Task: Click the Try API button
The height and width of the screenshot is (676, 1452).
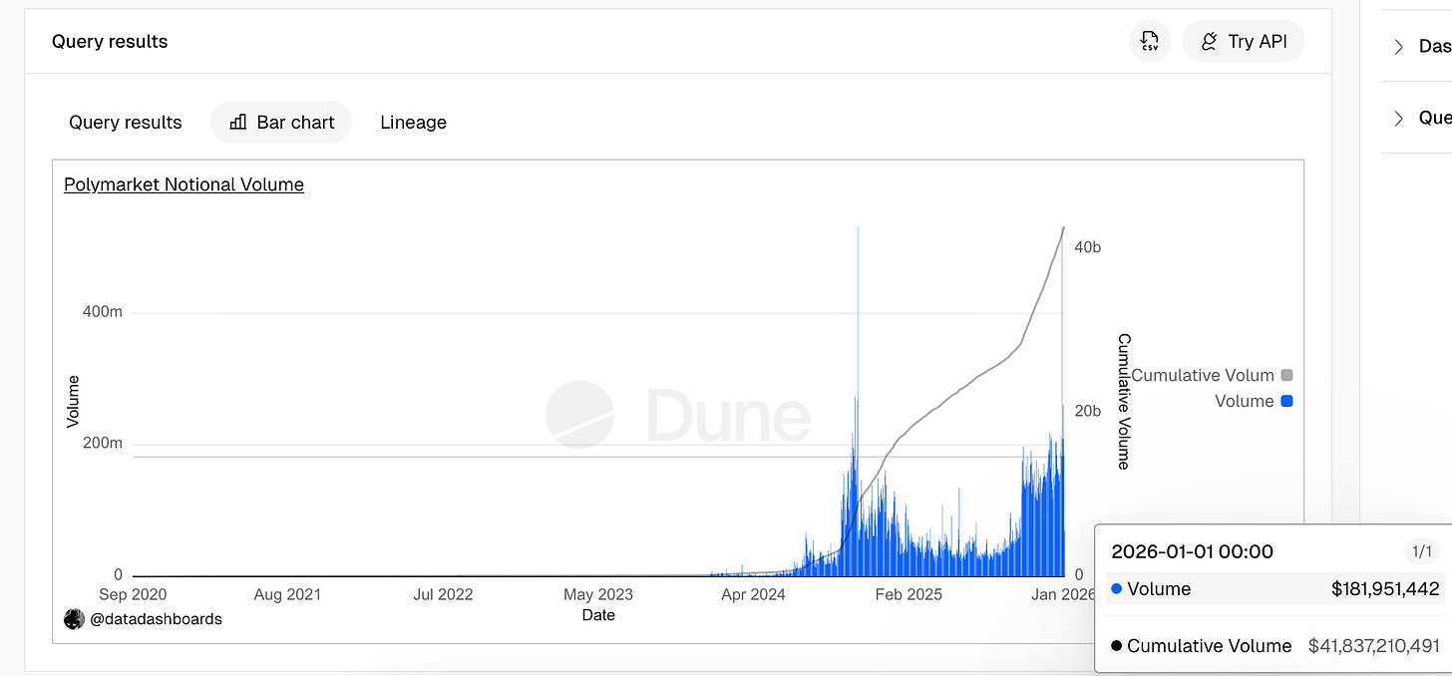Action: pos(1243,42)
